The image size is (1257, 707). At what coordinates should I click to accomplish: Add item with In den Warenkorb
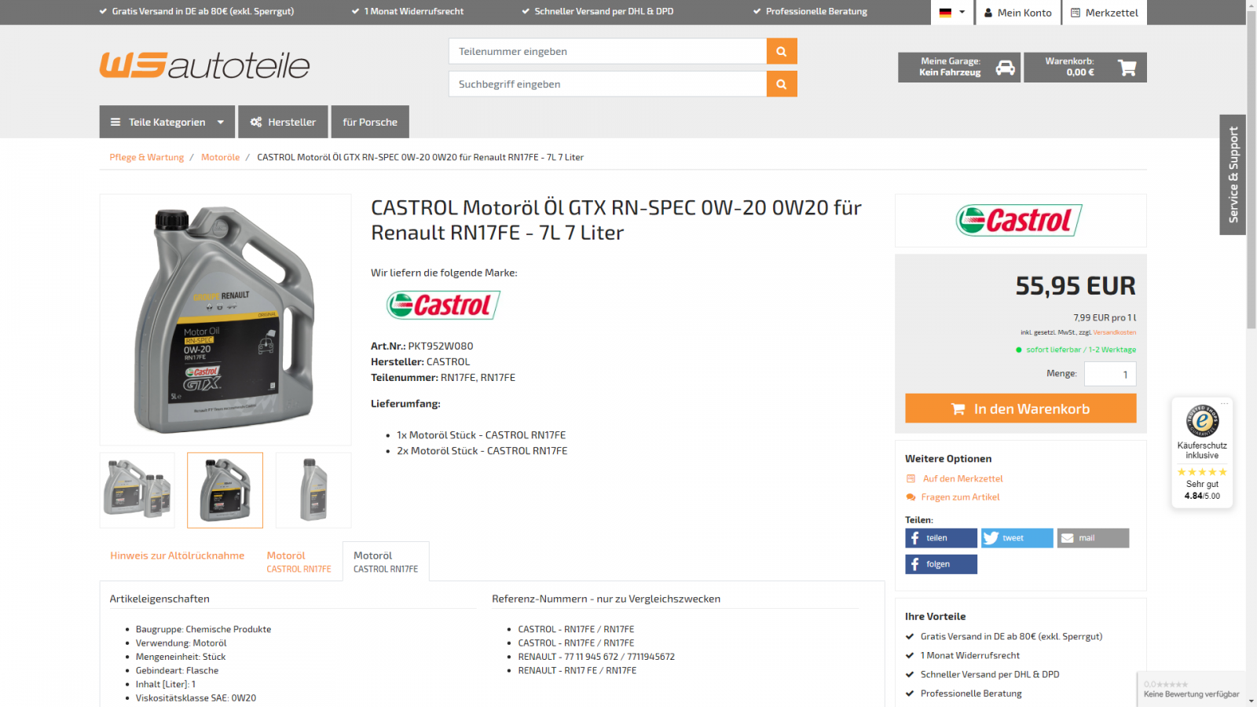pyautogui.click(x=1021, y=408)
